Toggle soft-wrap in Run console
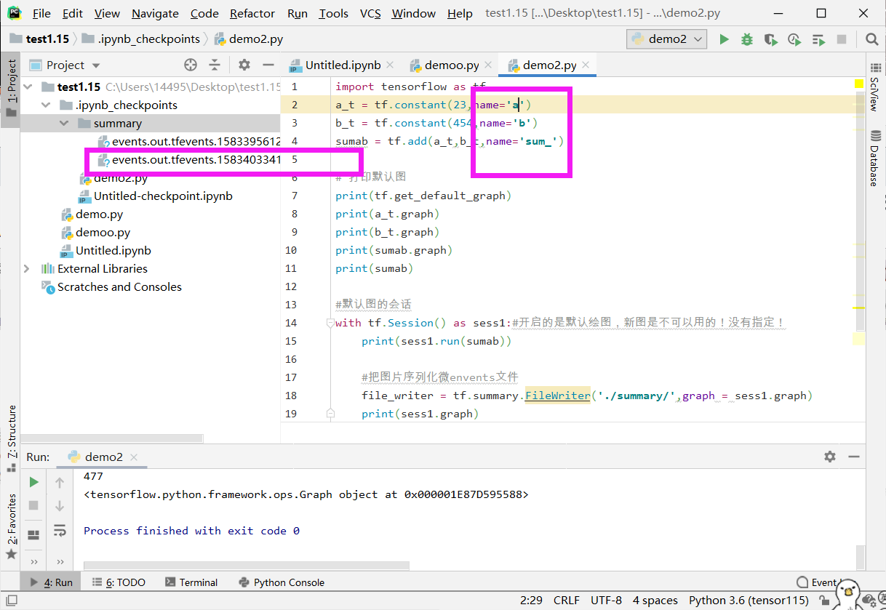 coord(60,530)
